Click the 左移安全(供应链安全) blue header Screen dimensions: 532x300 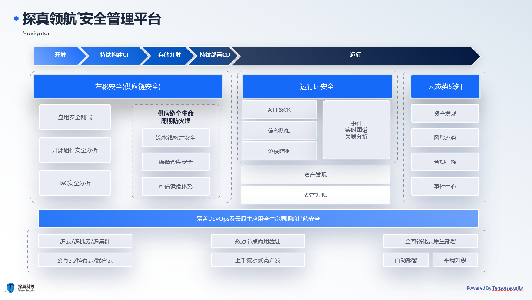pyautogui.click(x=128, y=87)
